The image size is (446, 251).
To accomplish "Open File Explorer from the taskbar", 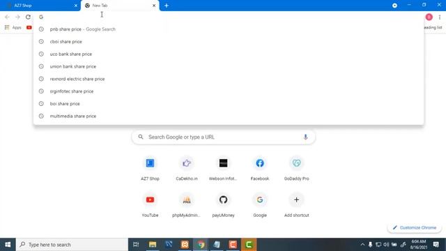I will 153,245.
